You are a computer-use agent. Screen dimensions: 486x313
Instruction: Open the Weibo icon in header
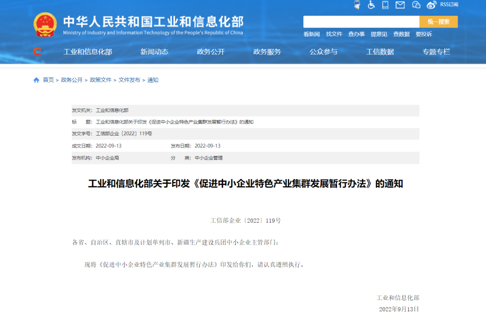point(432,5)
